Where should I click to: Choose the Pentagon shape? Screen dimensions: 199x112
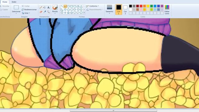coord(68,10)
